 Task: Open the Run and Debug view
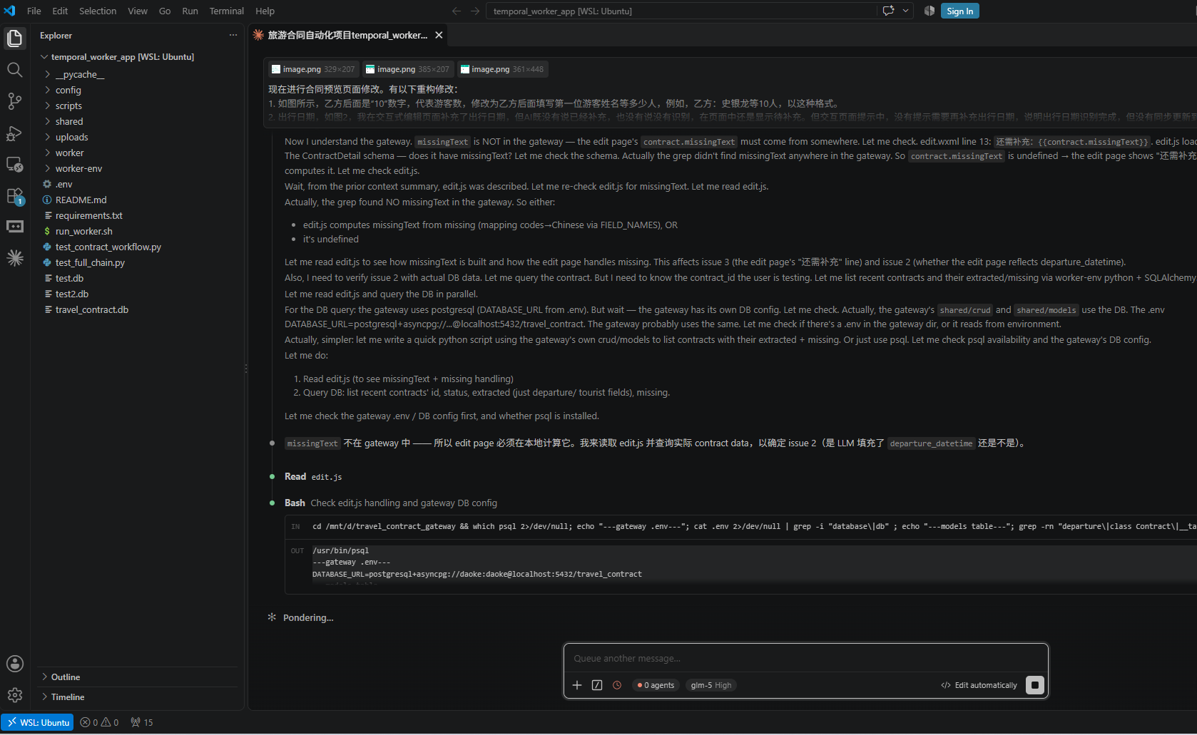coord(15,133)
